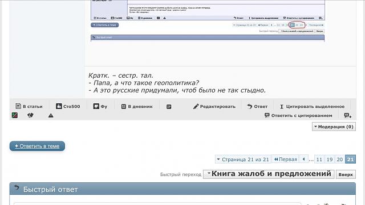Click 'Быстрый переход' label

click(181, 174)
